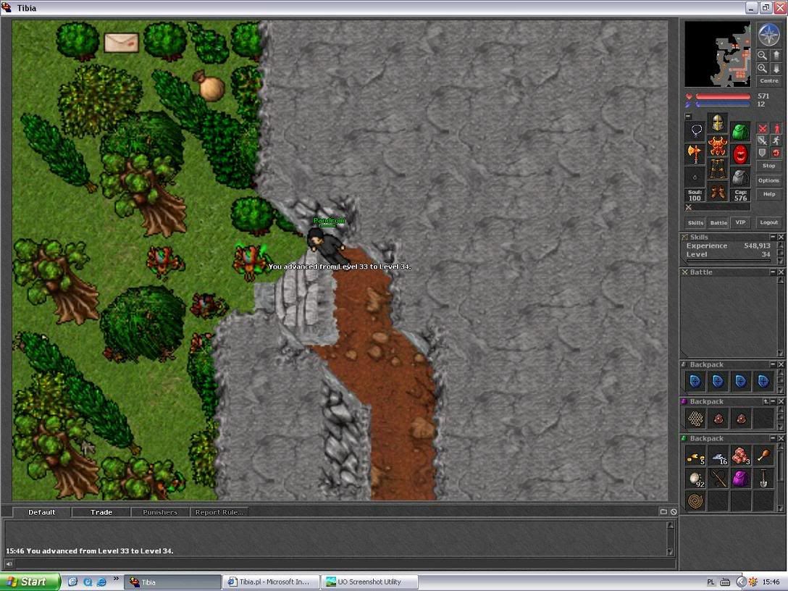Select the ham drumstick item

pos(763,456)
